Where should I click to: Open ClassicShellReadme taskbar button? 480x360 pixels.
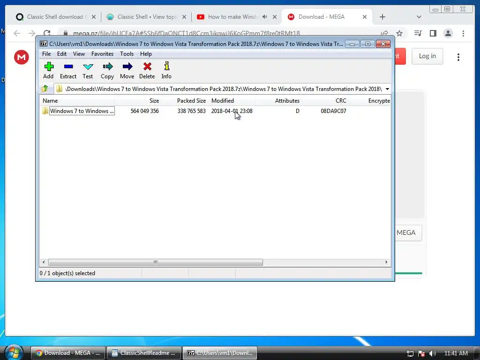(144, 353)
